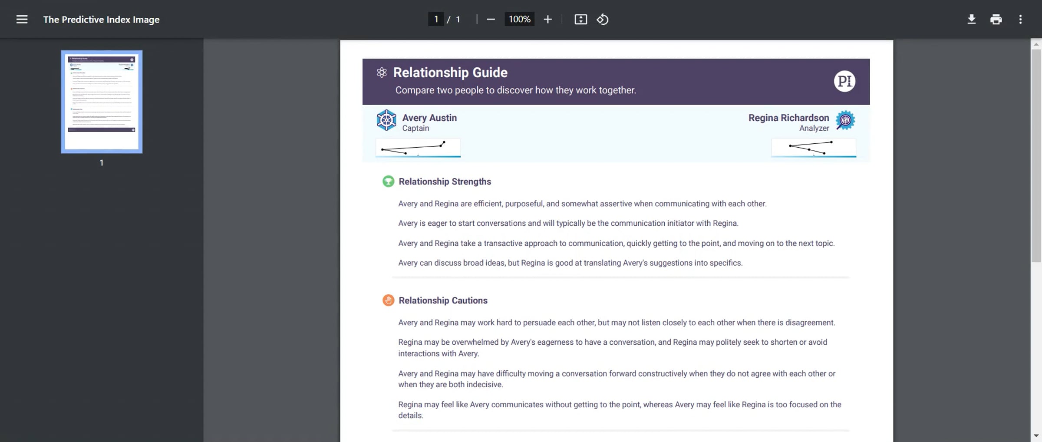
Task: Select the zoom percentage field
Action: 519,19
